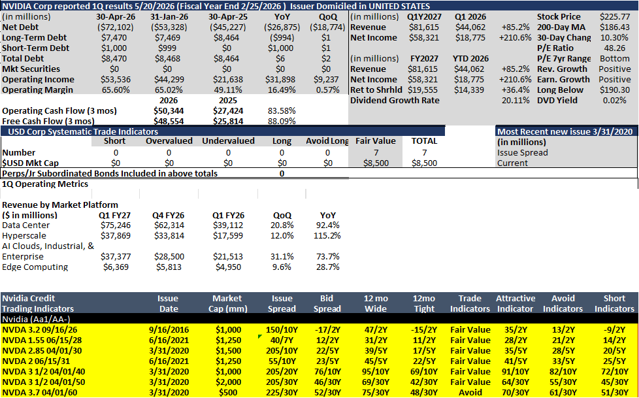Select the Free Cash Flow $48,554 value

pyautogui.click(x=169, y=121)
